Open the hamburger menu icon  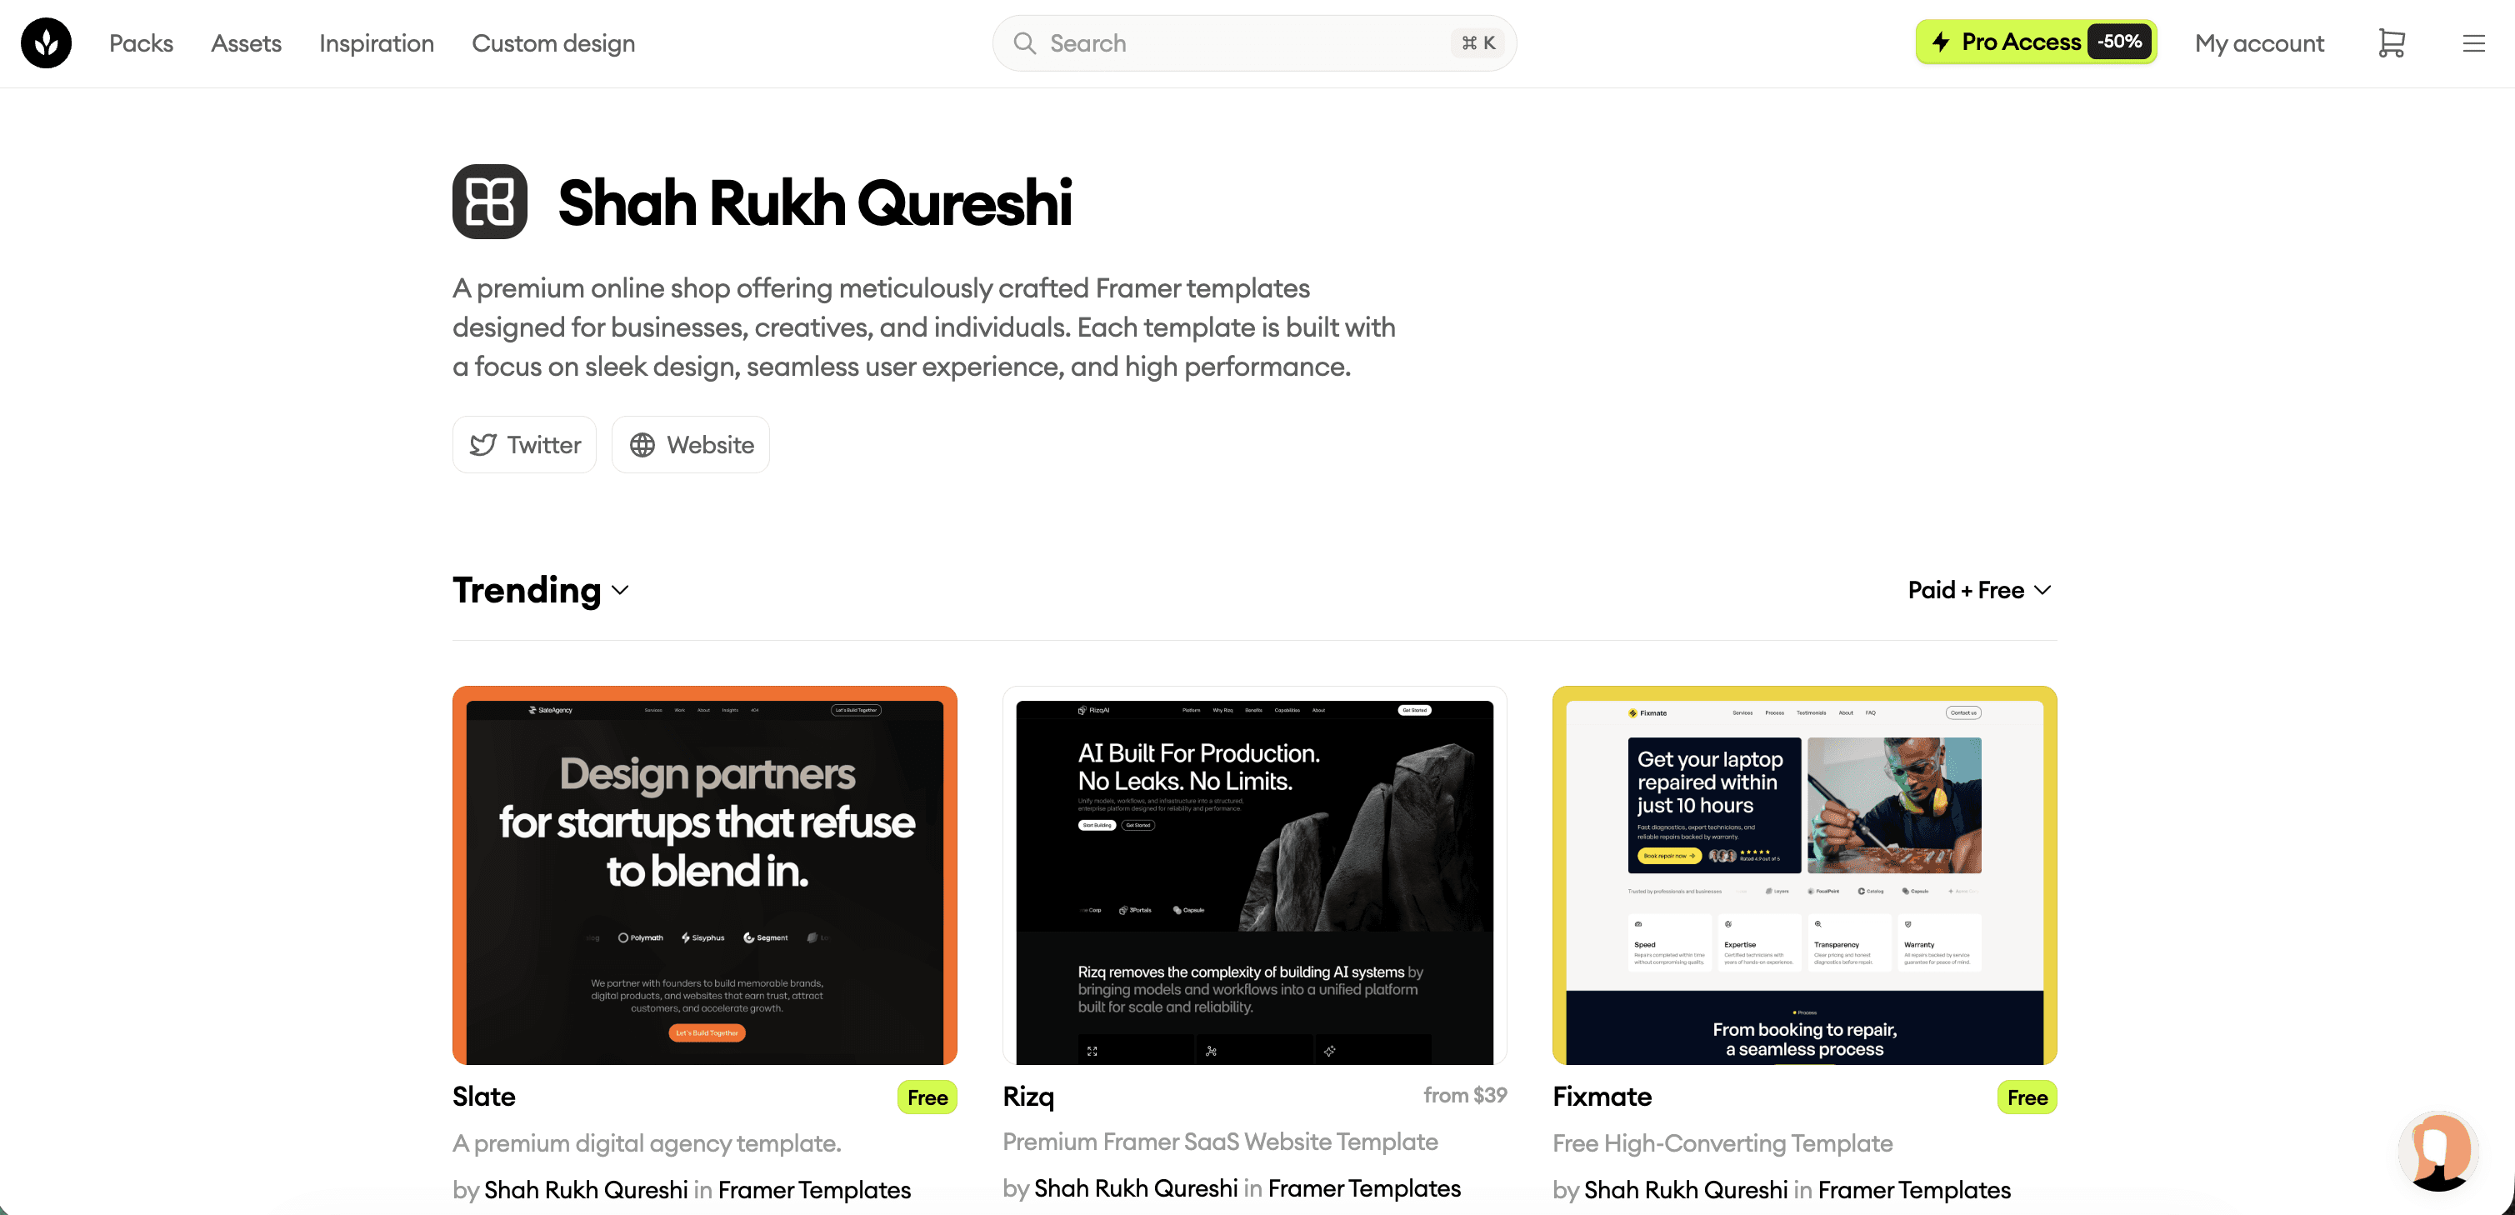2473,43
